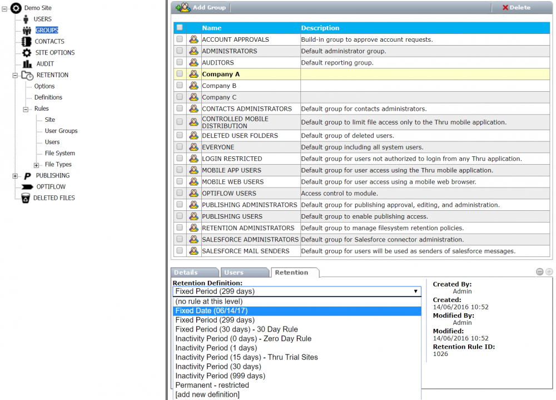Open the Contacts address book icon
Image resolution: width=556 pixels, height=400 pixels.
[x=26, y=42]
